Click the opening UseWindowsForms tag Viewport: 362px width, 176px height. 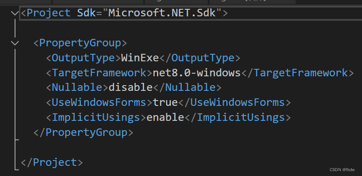click(x=99, y=102)
